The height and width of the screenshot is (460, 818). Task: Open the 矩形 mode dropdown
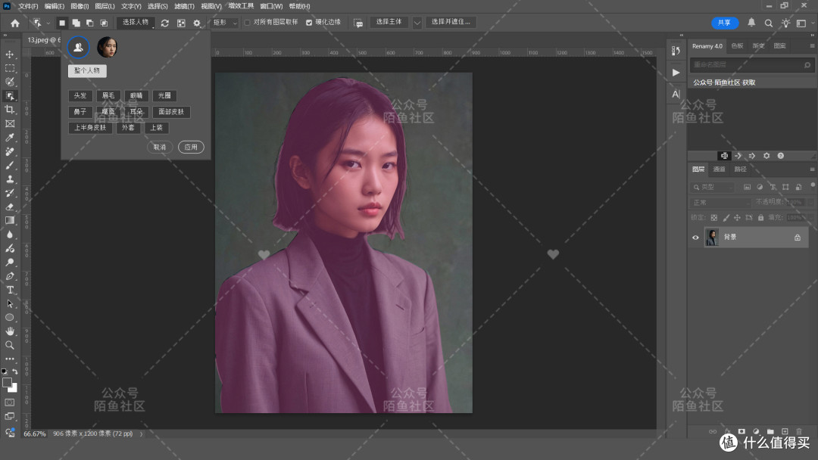click(226, 23)
